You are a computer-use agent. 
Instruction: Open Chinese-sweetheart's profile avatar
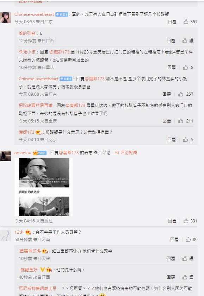tap(6, 18)
